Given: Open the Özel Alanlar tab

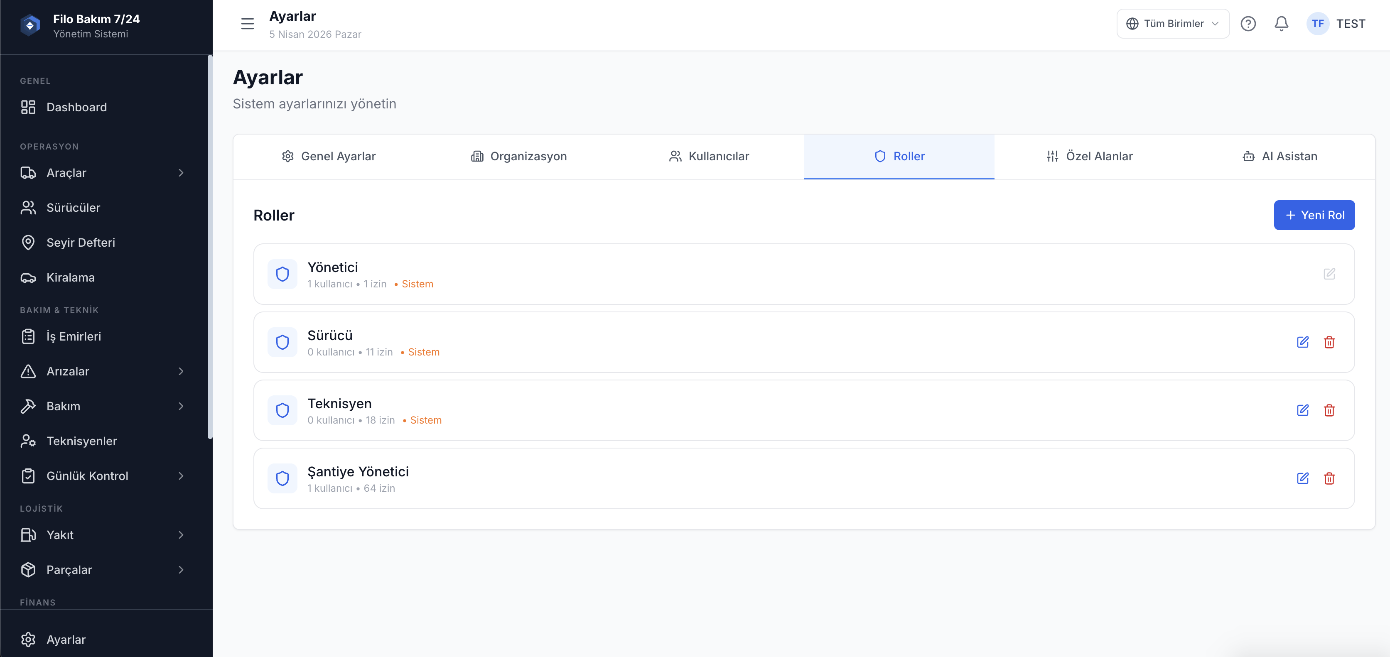Looking at the screenshot, I should [1089, 157].
